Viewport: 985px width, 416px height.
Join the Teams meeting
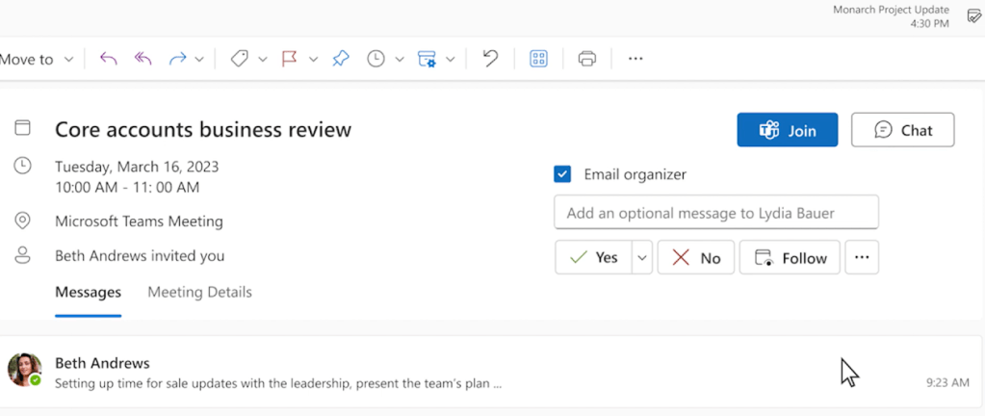click(787, 130)
